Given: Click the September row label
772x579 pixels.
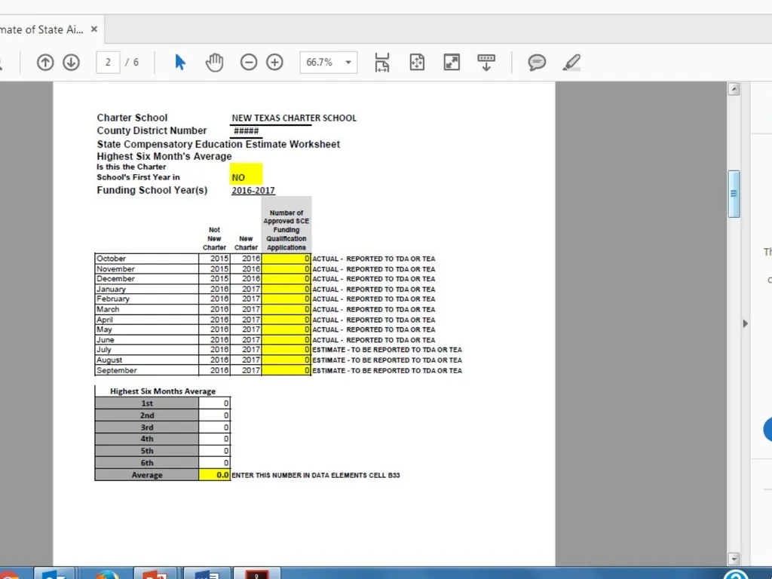Looking at the screenshot, I should (x=117, y=370).
